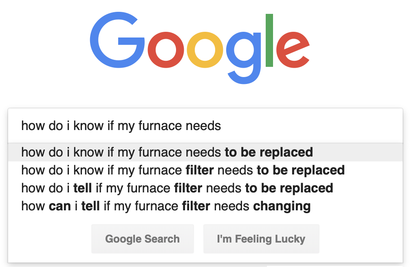Image resolution: width=412 pixels, height=267 pixels.
Task: Click bold 'tell' in third suggestion
Action: pos(82,188)
